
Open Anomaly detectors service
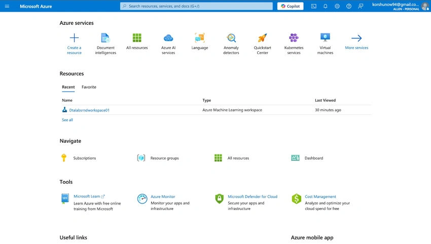click(x=231, y=44)
